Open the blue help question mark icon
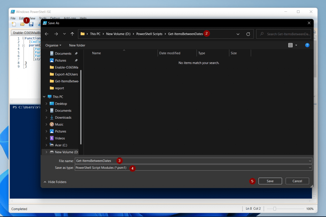Screen dimensions: 326x217 pyautogui.click(x=307, y=45)
